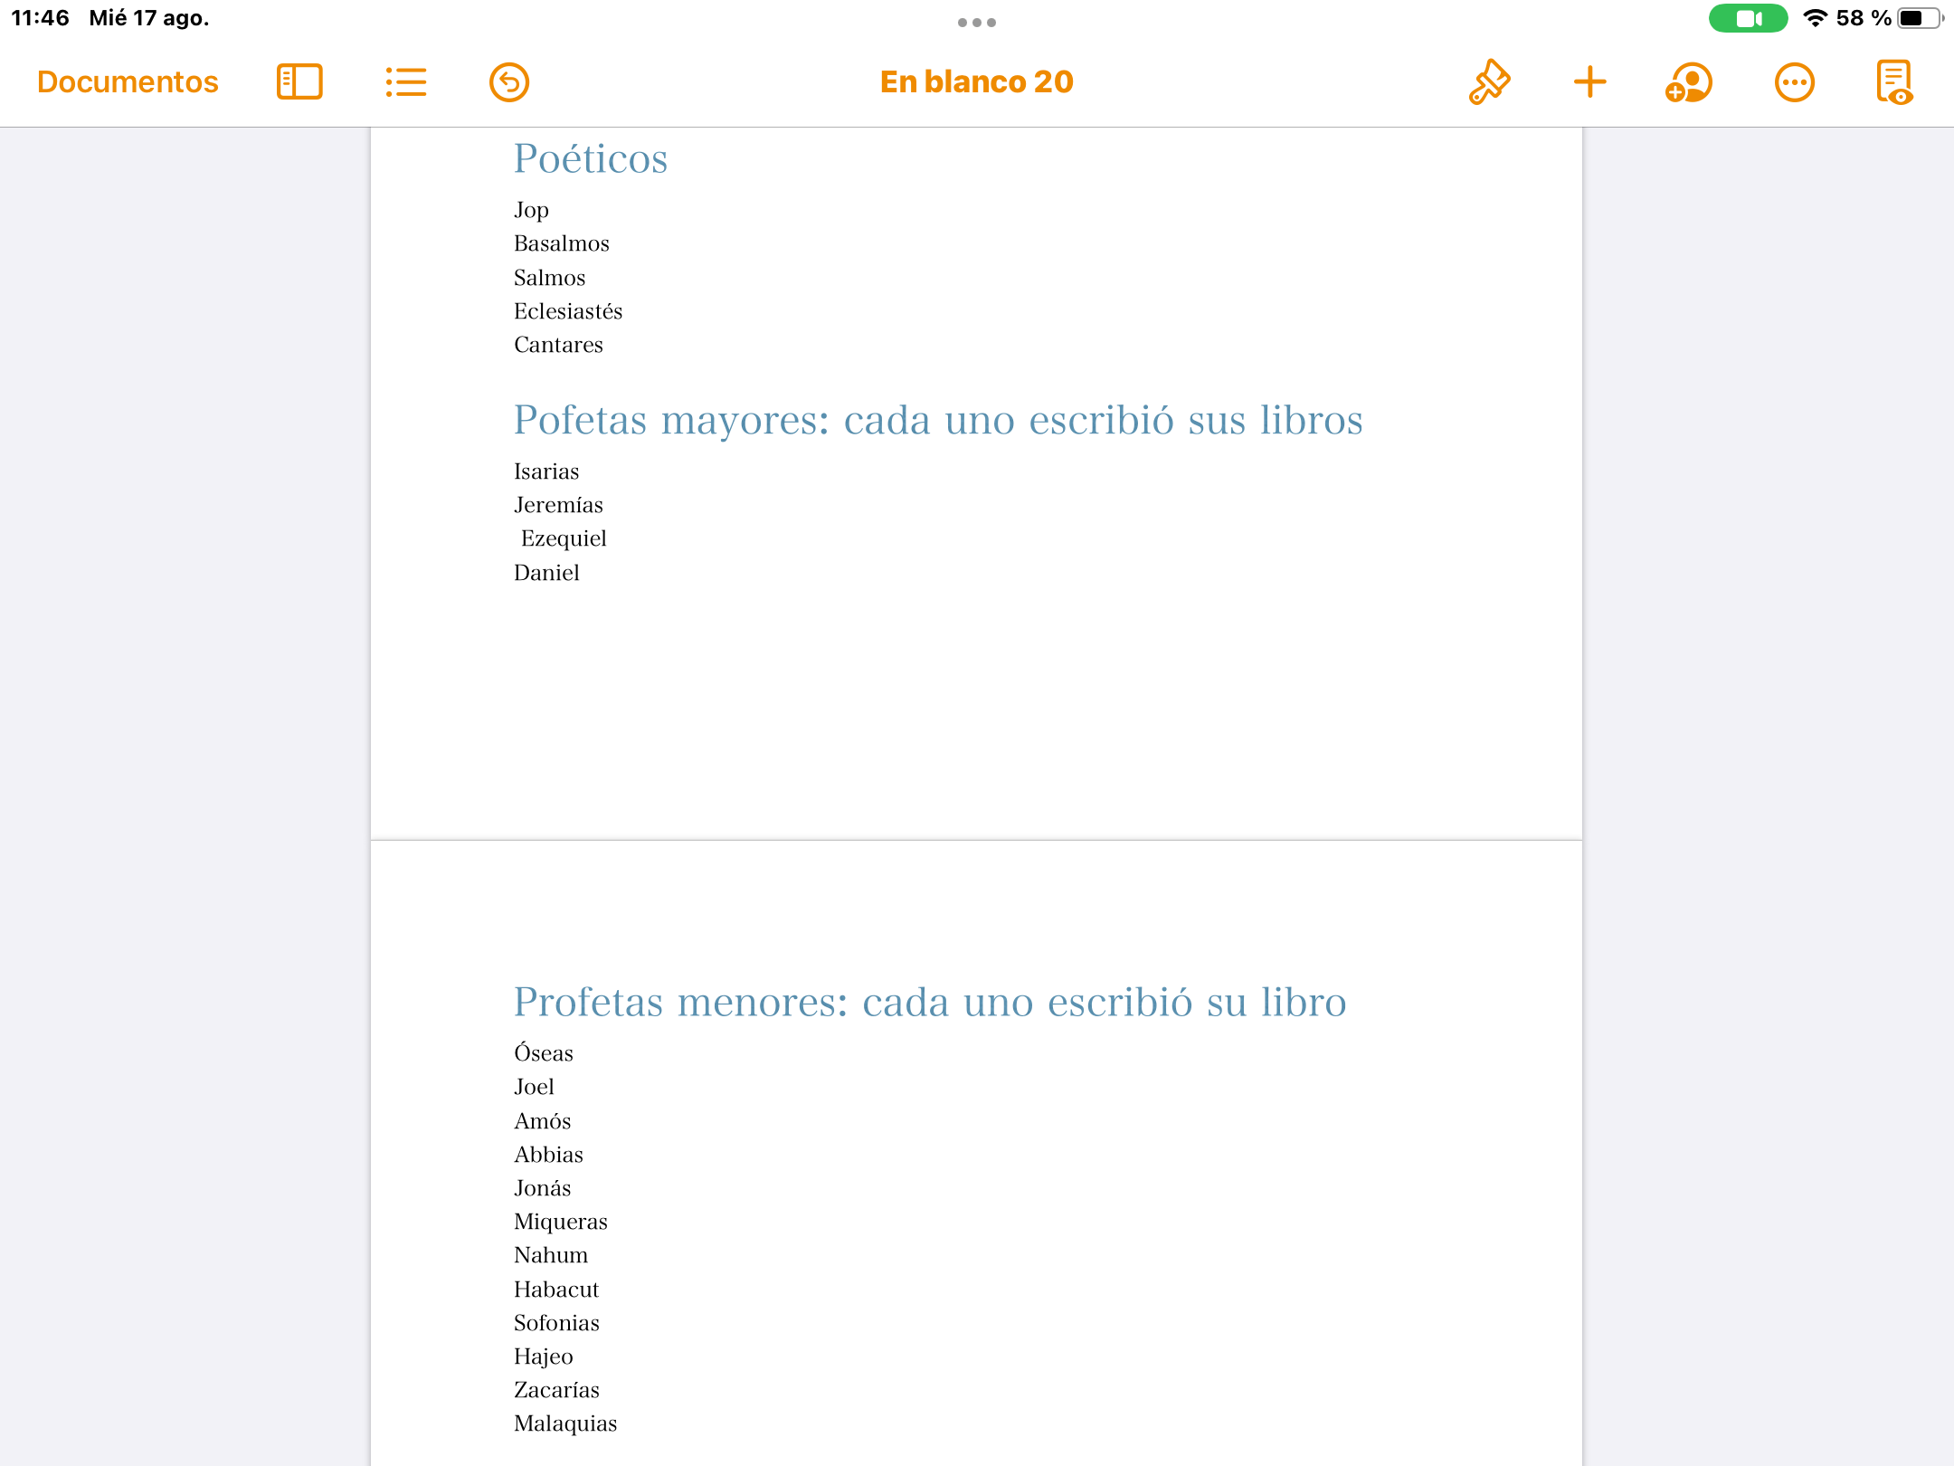The image size is (1954, 1466).
Task: Tap the line Hajeo
Action: tap(544, 1357)
